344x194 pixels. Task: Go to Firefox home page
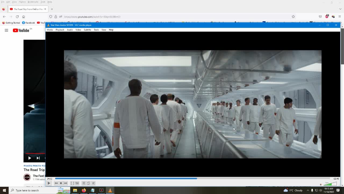coord(23,17)
